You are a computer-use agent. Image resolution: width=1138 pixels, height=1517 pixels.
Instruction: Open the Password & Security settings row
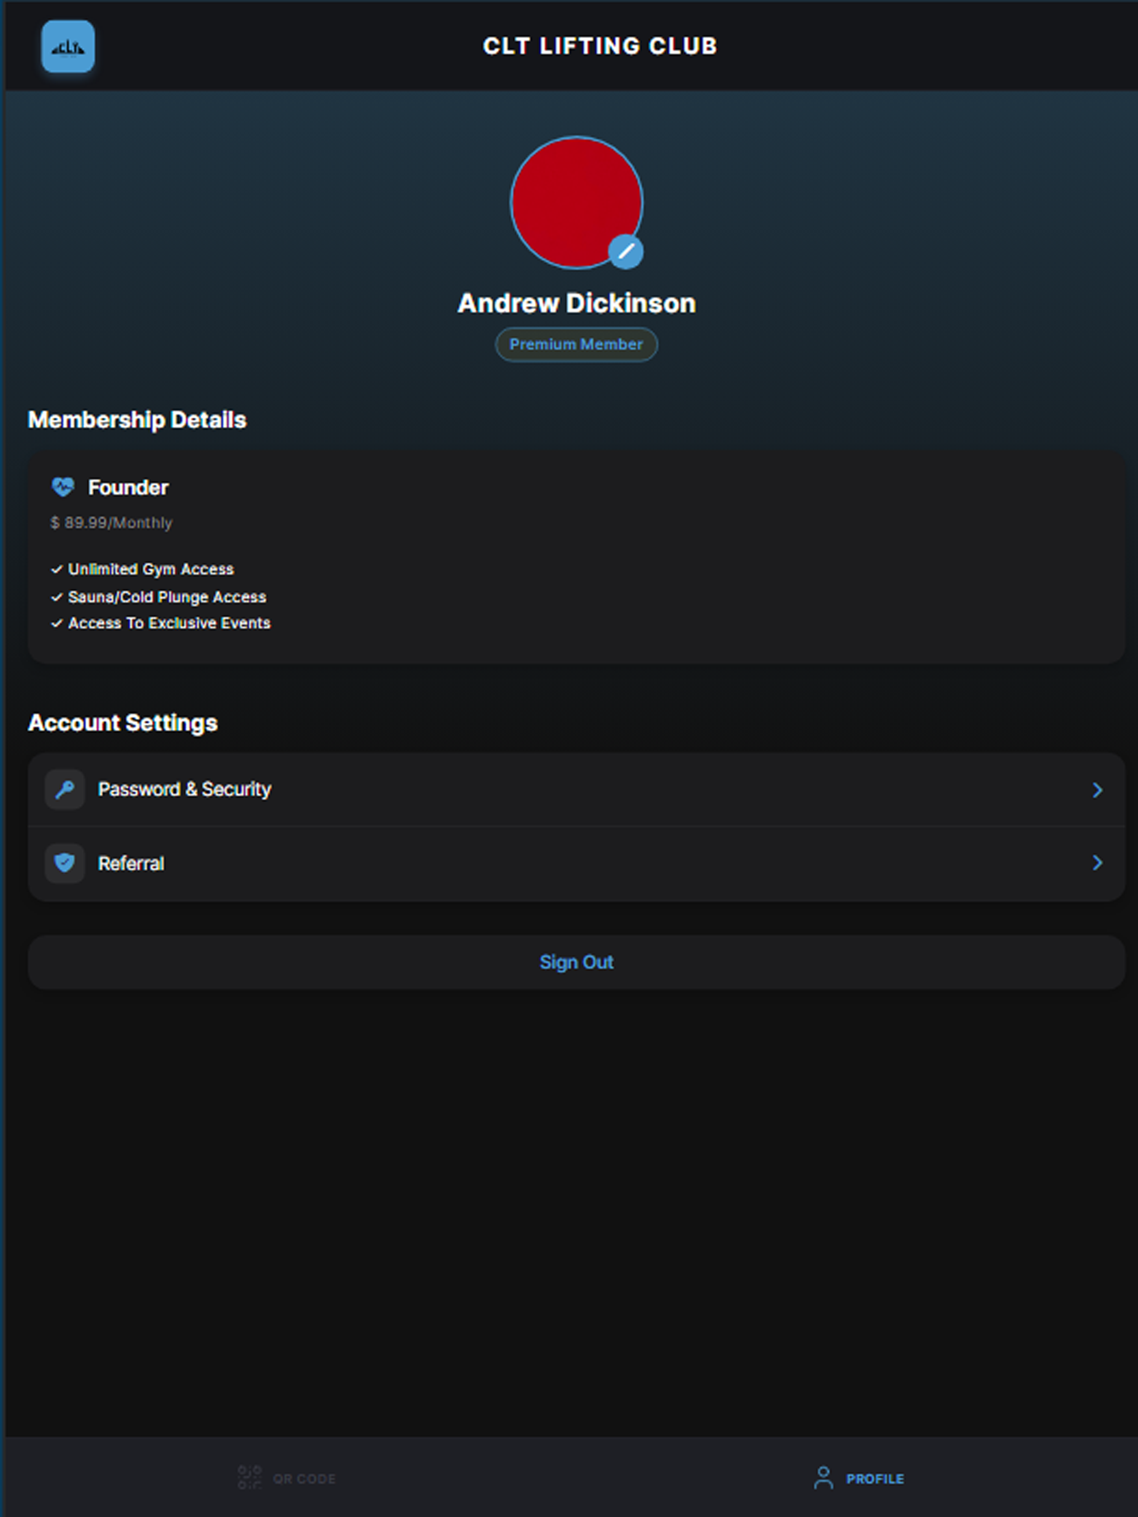[x=576, y=789]
